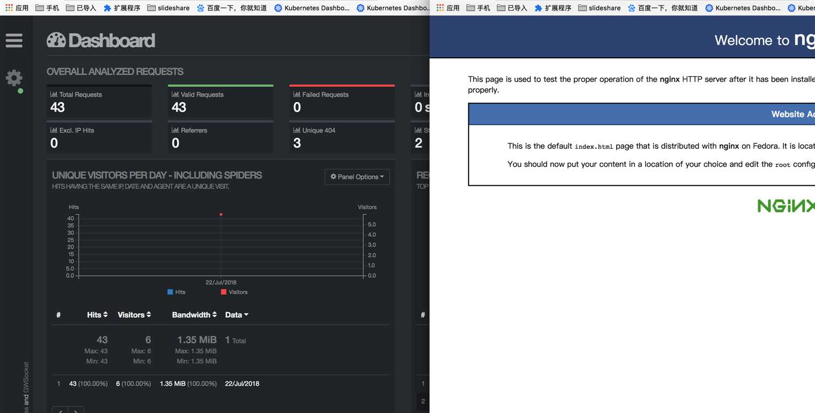Toggle the Hits series in chart legend
This screenshot has width=815, height=413.
tap(176, 292)
